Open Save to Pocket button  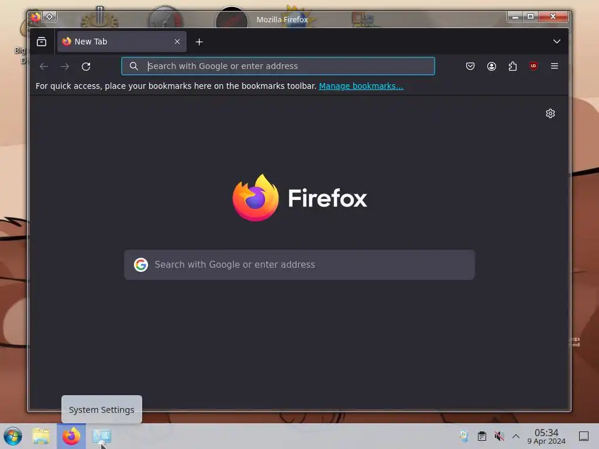[470, 66]
